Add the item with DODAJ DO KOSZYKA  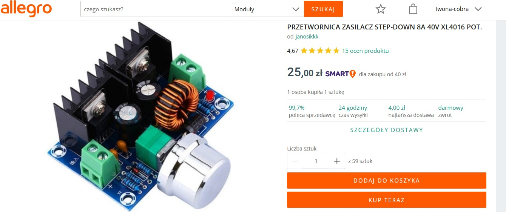point(387,181)
